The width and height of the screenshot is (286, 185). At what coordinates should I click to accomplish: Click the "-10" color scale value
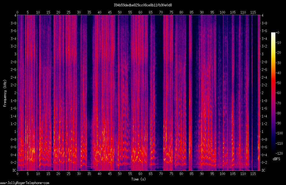(x=278, y=43)
